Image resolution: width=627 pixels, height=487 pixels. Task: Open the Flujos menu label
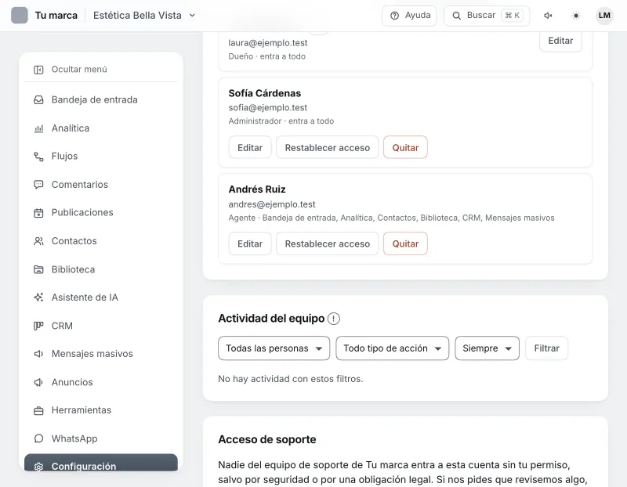pos(64,157)
